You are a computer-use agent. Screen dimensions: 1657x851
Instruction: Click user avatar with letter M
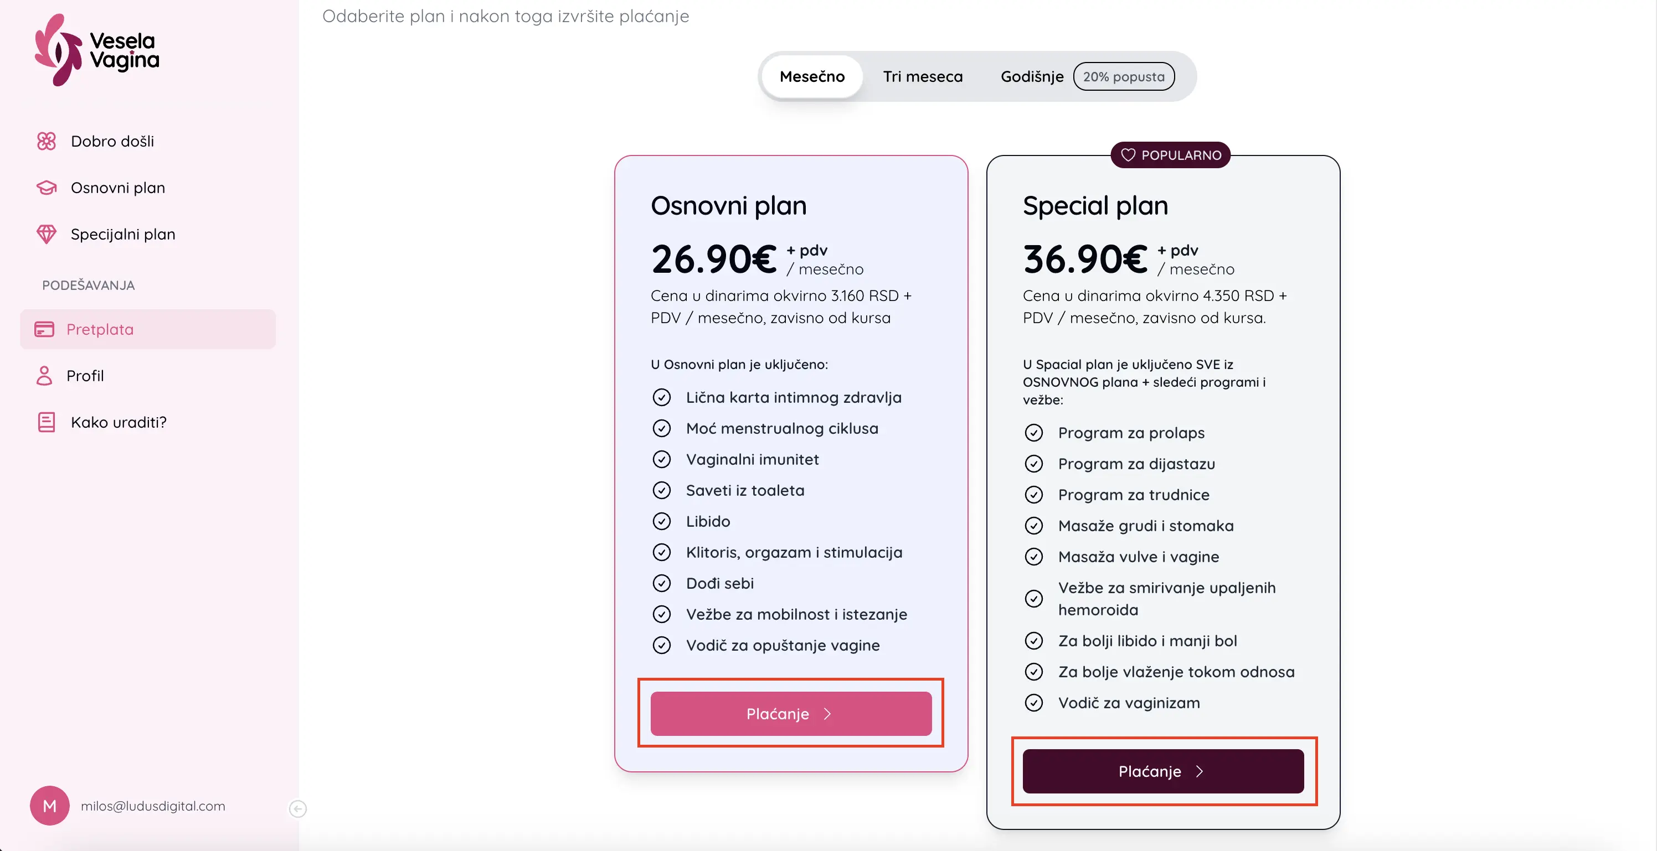point(49,806)
